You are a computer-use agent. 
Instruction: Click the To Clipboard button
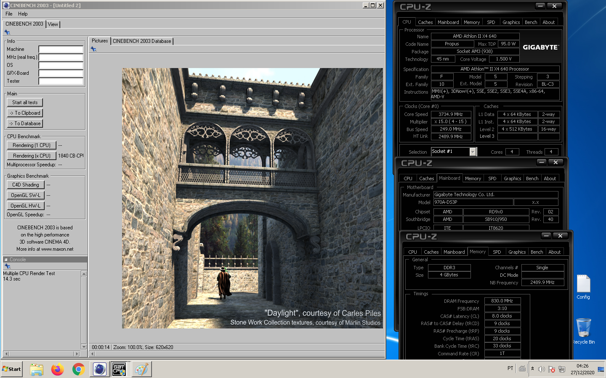click(x=25, y=113)
